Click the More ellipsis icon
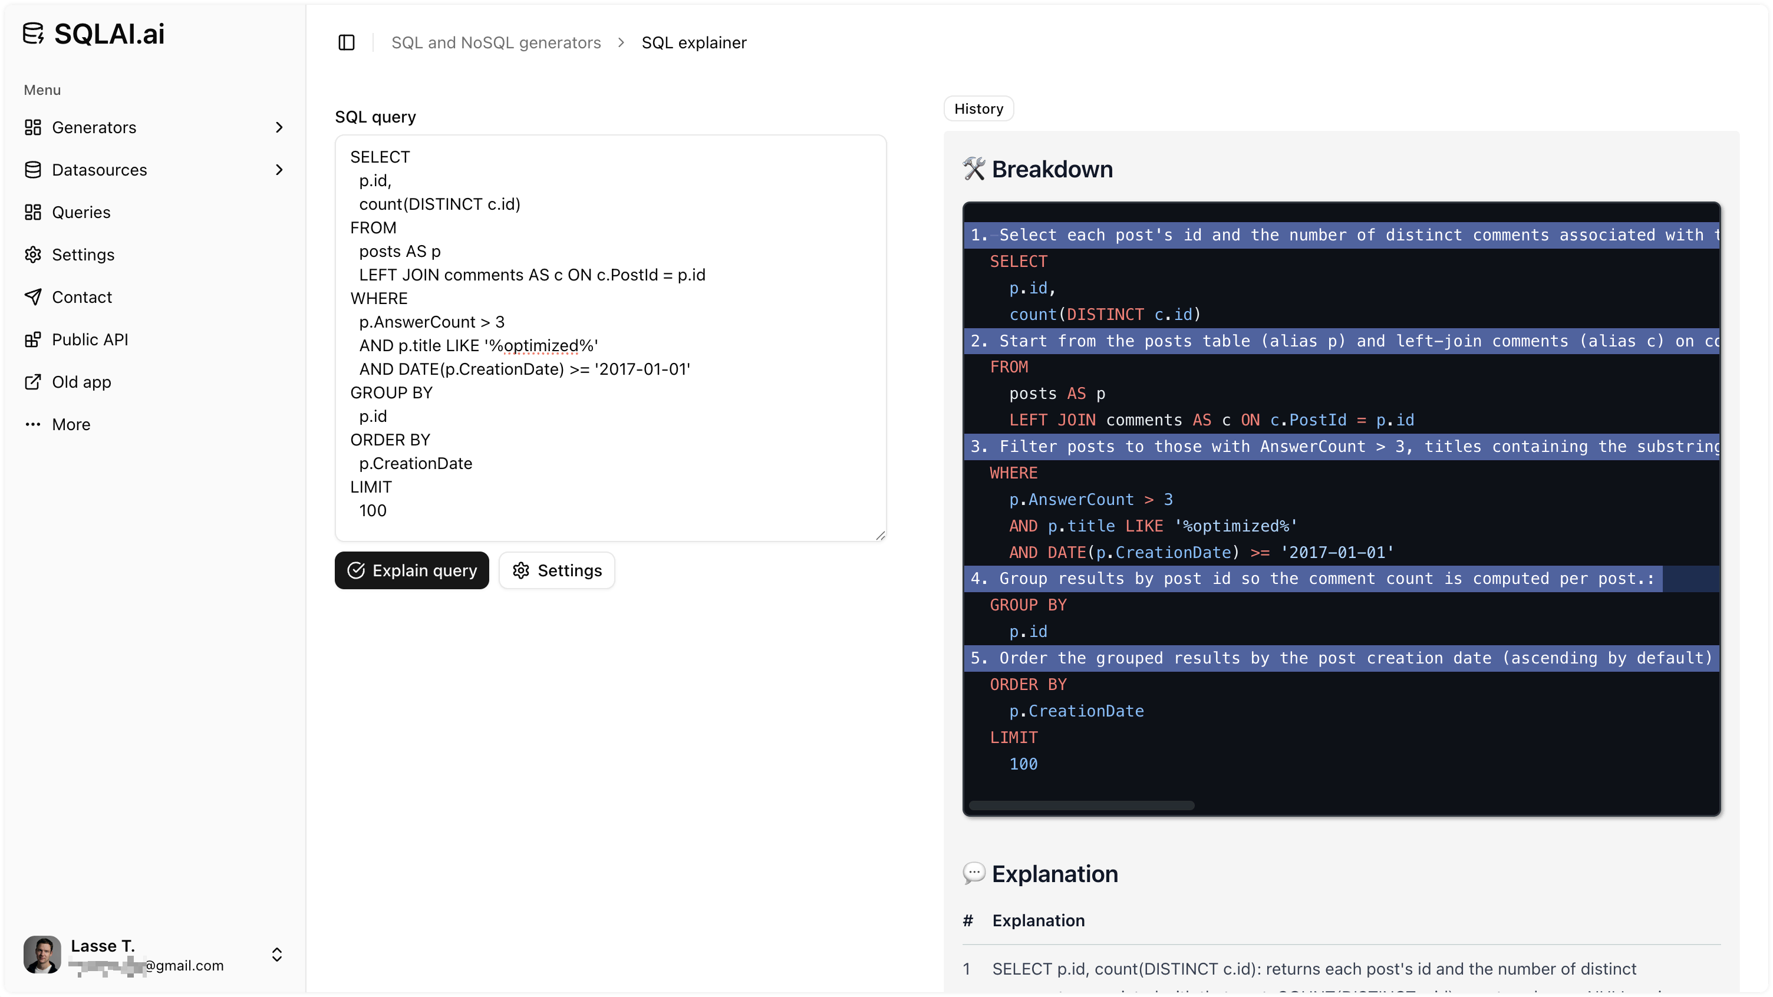1773x997 pixels. [33, 424]
